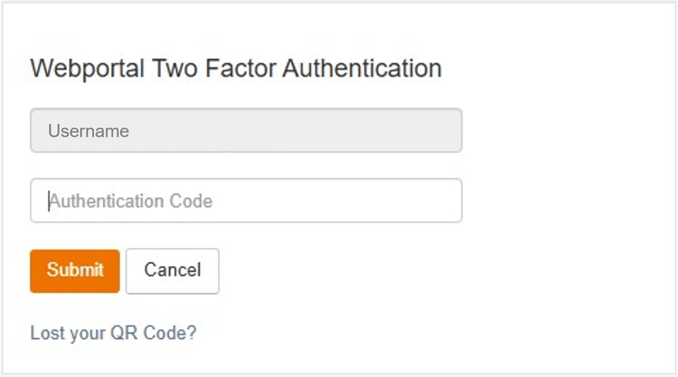The image size is (678, 377).
Task: Open the Lost your QR Code link
Action: coord(113,333)
